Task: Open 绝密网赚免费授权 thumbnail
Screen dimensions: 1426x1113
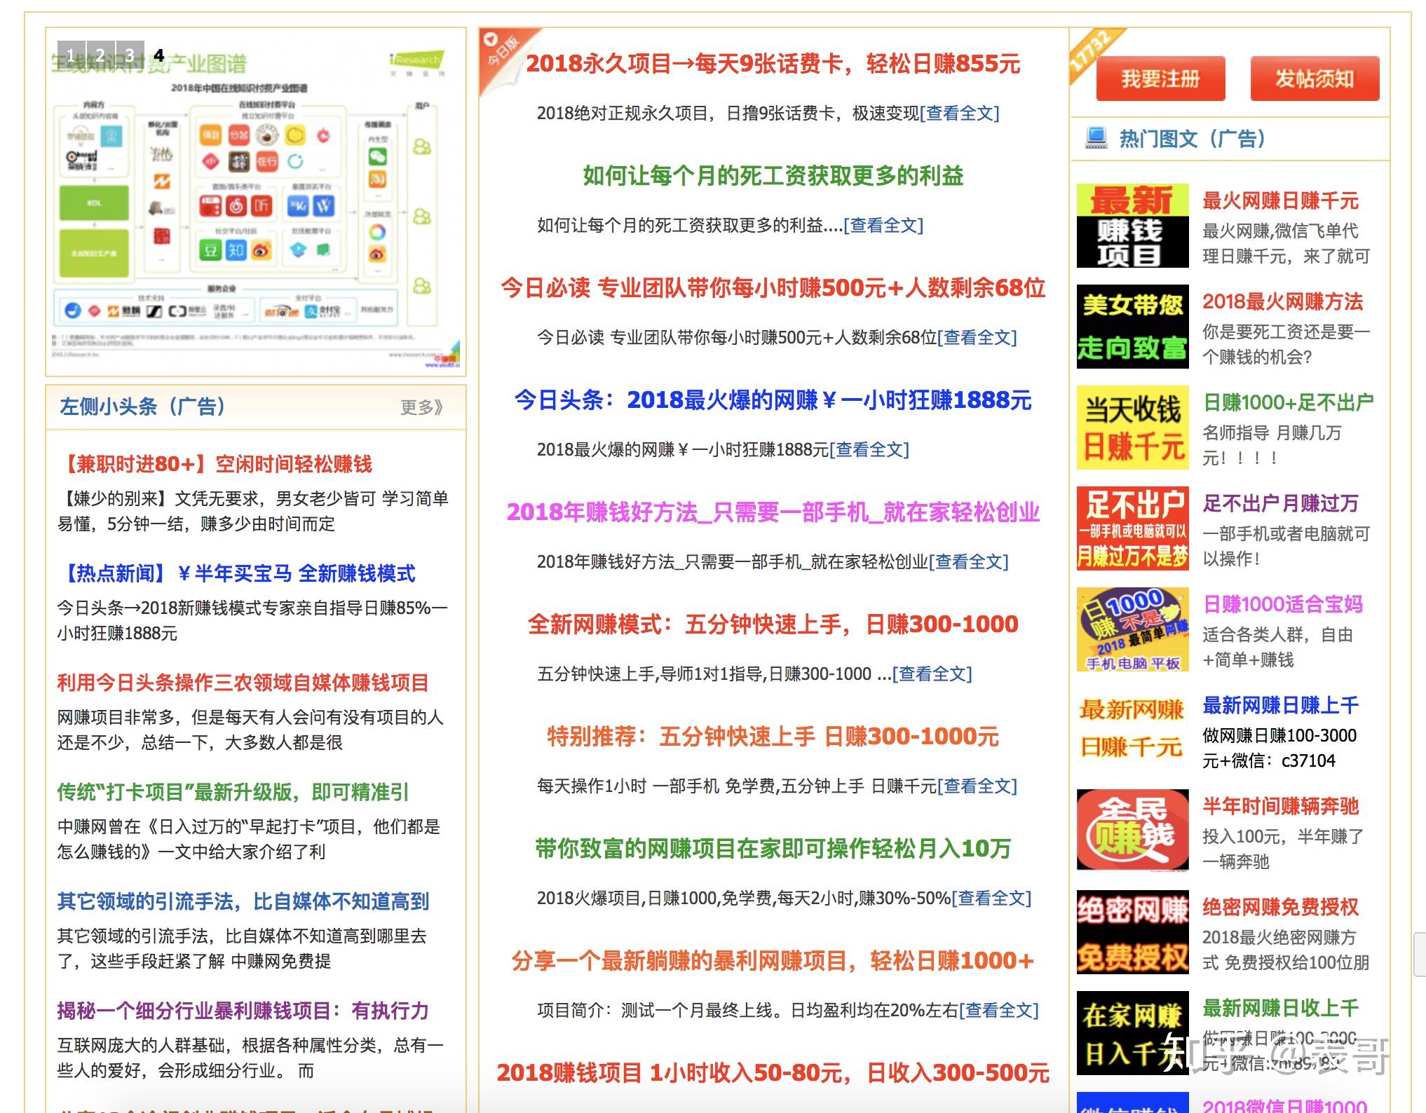Action: coord(1132,932)
